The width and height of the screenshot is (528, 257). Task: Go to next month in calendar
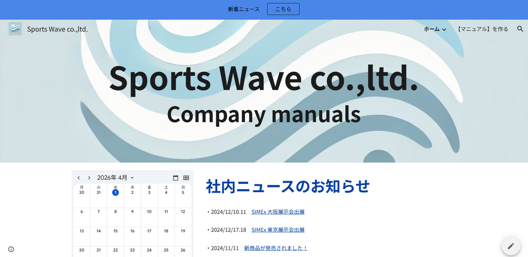[89, 178]
